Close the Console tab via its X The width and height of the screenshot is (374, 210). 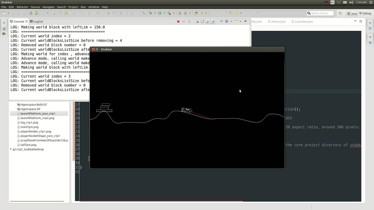pyautogui.click(x=26, y=21)
